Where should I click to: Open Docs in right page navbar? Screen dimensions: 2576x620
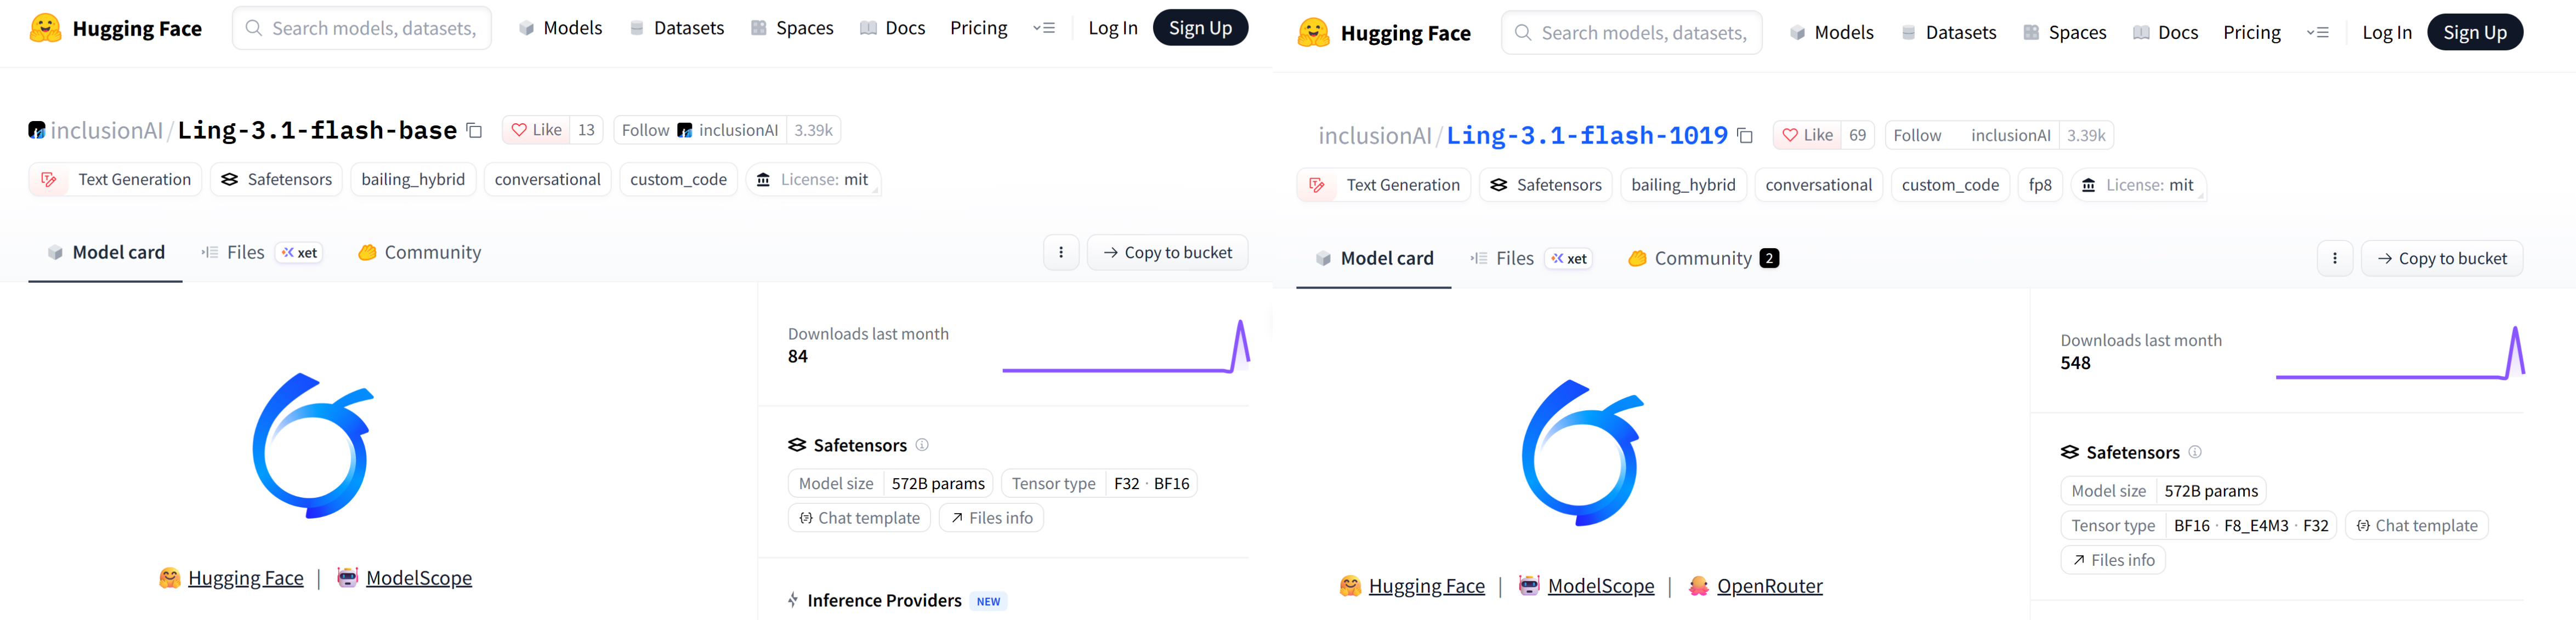click(2166, 33)
